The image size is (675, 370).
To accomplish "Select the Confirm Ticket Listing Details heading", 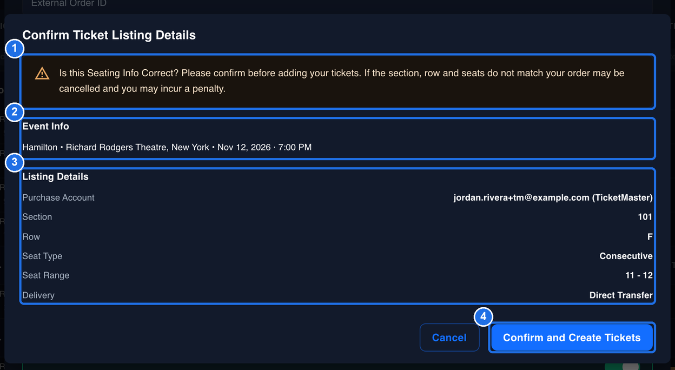I will 109,35.
